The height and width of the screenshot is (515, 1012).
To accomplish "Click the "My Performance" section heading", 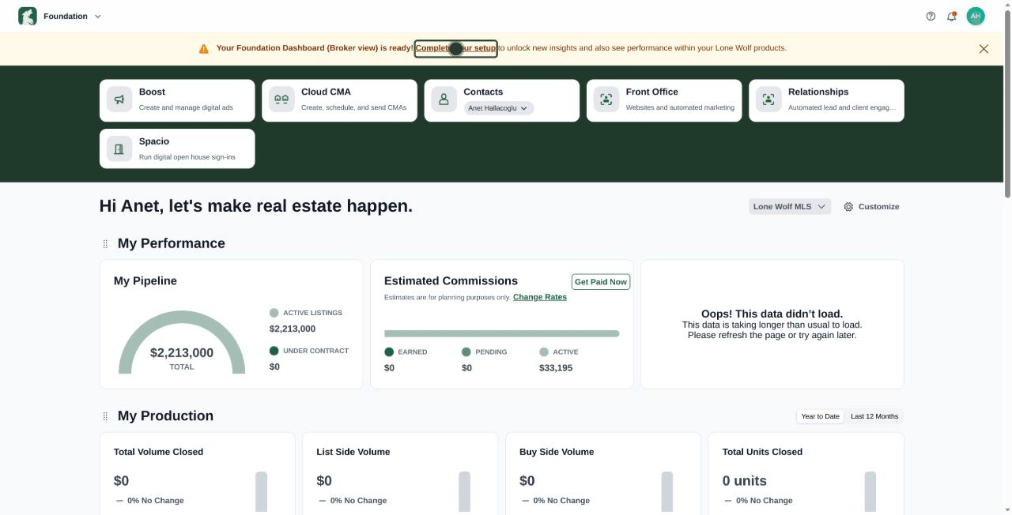I will click(x=172, y=243).
